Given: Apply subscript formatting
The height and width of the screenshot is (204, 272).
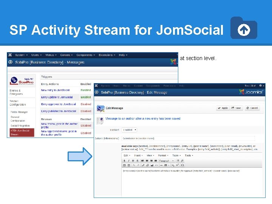Looking at the screenshot, I should tap(173, 165).
